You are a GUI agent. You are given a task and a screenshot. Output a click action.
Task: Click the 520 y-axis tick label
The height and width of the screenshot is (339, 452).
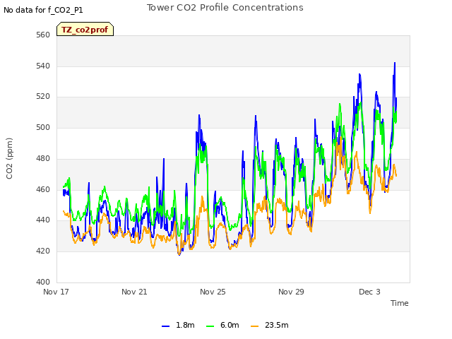pyautogui.click(x=43, y=97)
